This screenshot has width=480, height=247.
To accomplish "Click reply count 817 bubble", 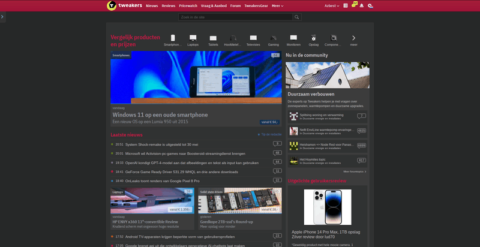I will click(362, 160).
